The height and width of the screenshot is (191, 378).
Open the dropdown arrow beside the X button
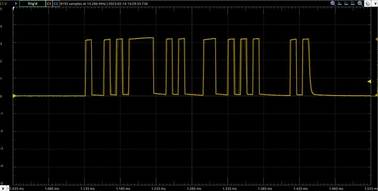click(8, 188)
